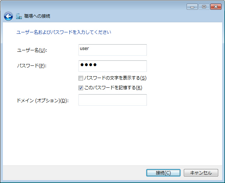
Task: Click the masked password dots
Action: pos(88,65)
